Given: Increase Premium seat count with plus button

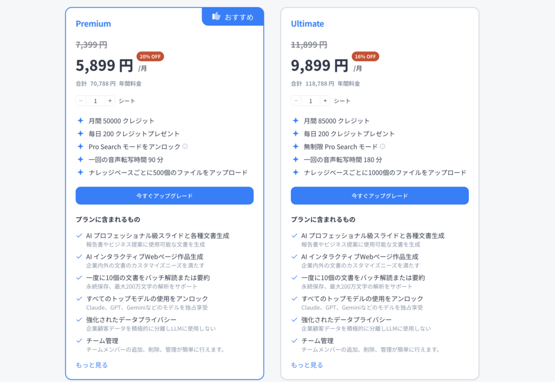Looking at the screenshot, I should click(110, 101).
